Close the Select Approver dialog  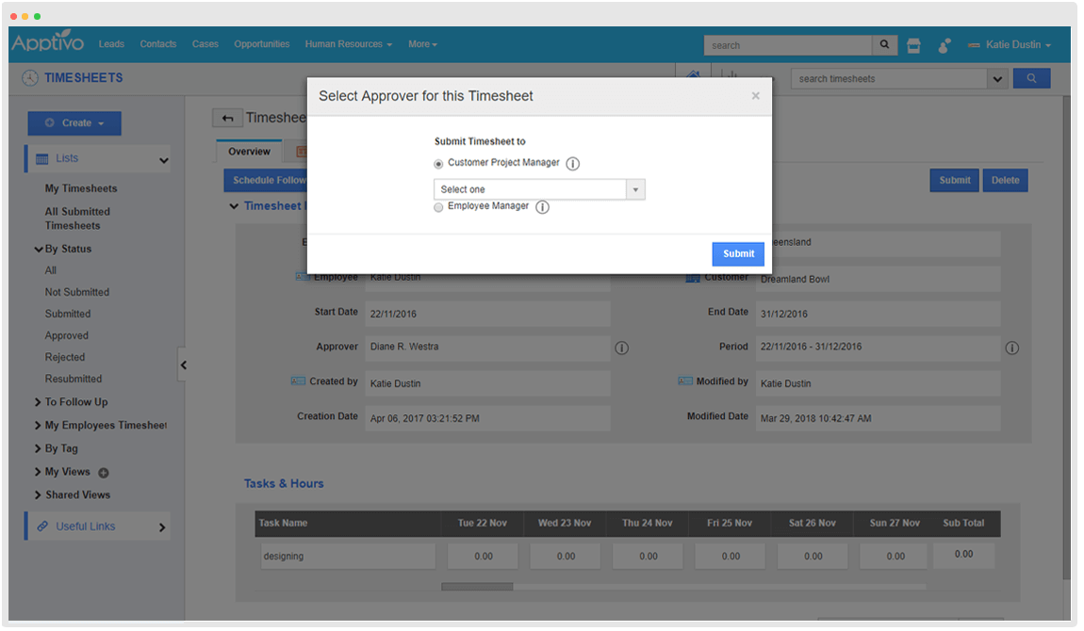(x=755, y=96)
